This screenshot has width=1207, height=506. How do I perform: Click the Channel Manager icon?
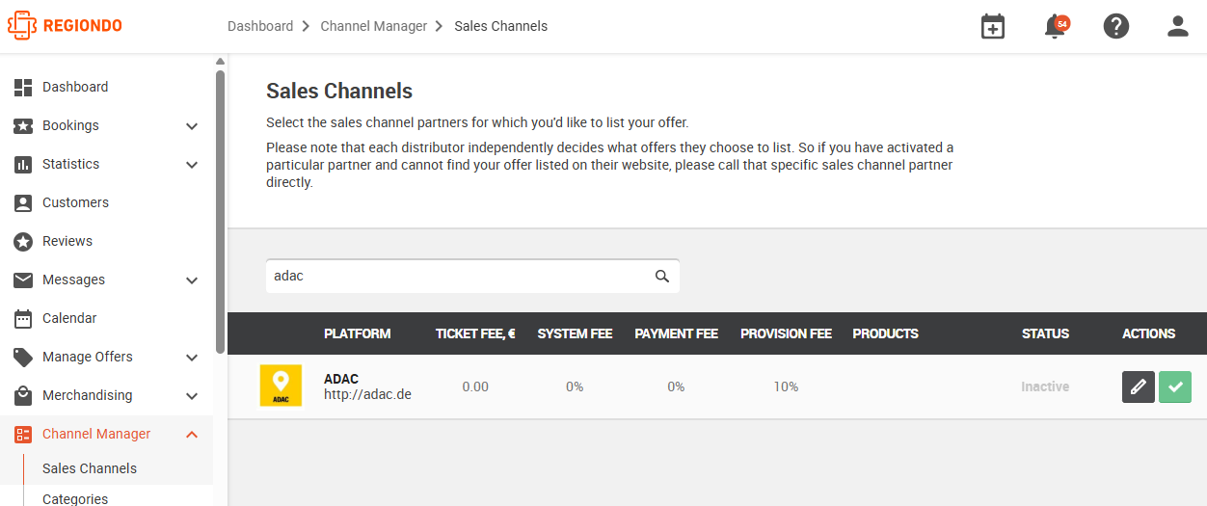[x=23, y=434]
